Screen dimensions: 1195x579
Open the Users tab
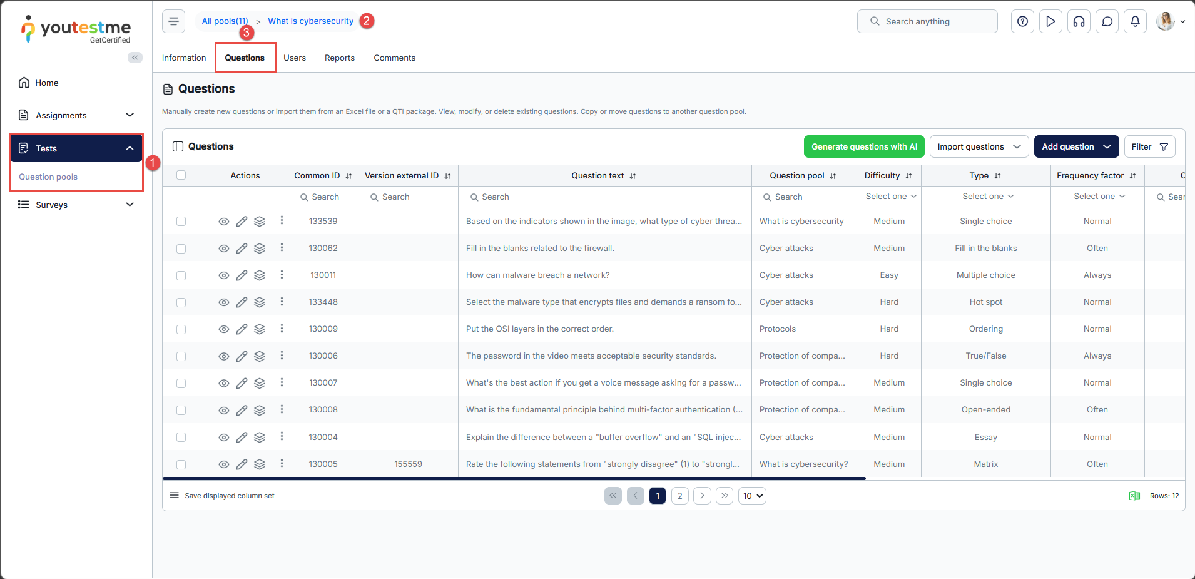pyautogui.click(x=294, y=58)
